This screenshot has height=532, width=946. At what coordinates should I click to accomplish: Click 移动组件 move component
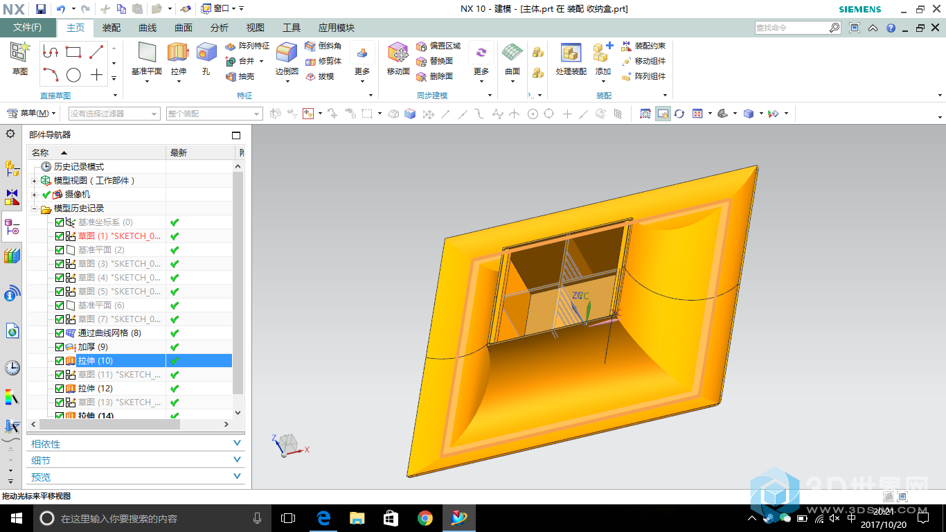point(643,61)
